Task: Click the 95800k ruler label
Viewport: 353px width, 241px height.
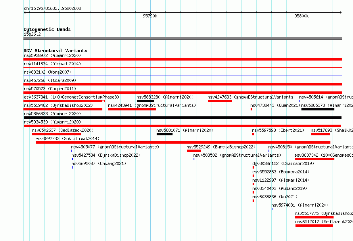Action: click(301, 16)
